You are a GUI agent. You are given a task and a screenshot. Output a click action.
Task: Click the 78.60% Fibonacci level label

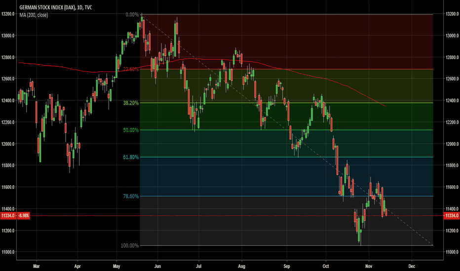(x=131, y=196)
